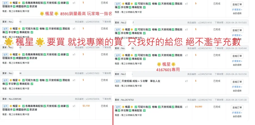Click 道具 tag on the $4,000 order
The image size is (255, 125).
point(118,107)
